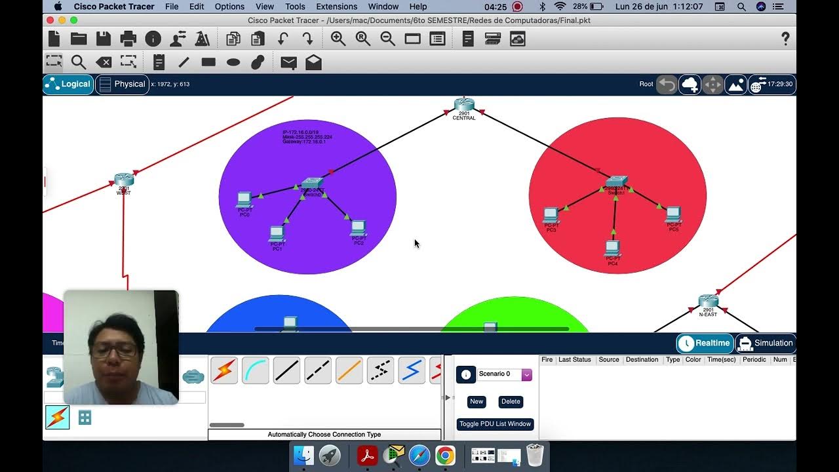The height and width of the screenshot is (472, 839).
Task: Click the connection list horizontal scrollbar
Action: (x=227, y=425)
